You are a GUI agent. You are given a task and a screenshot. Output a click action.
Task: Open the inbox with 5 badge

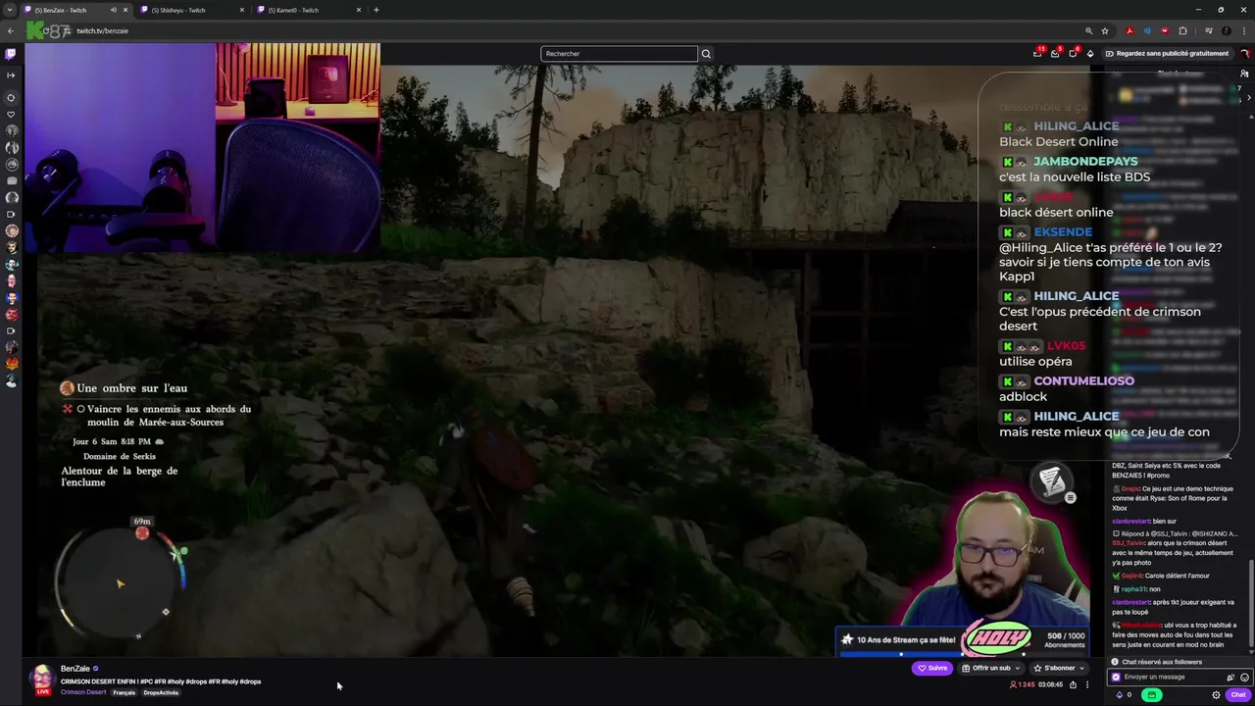[x=1055, y=53]
